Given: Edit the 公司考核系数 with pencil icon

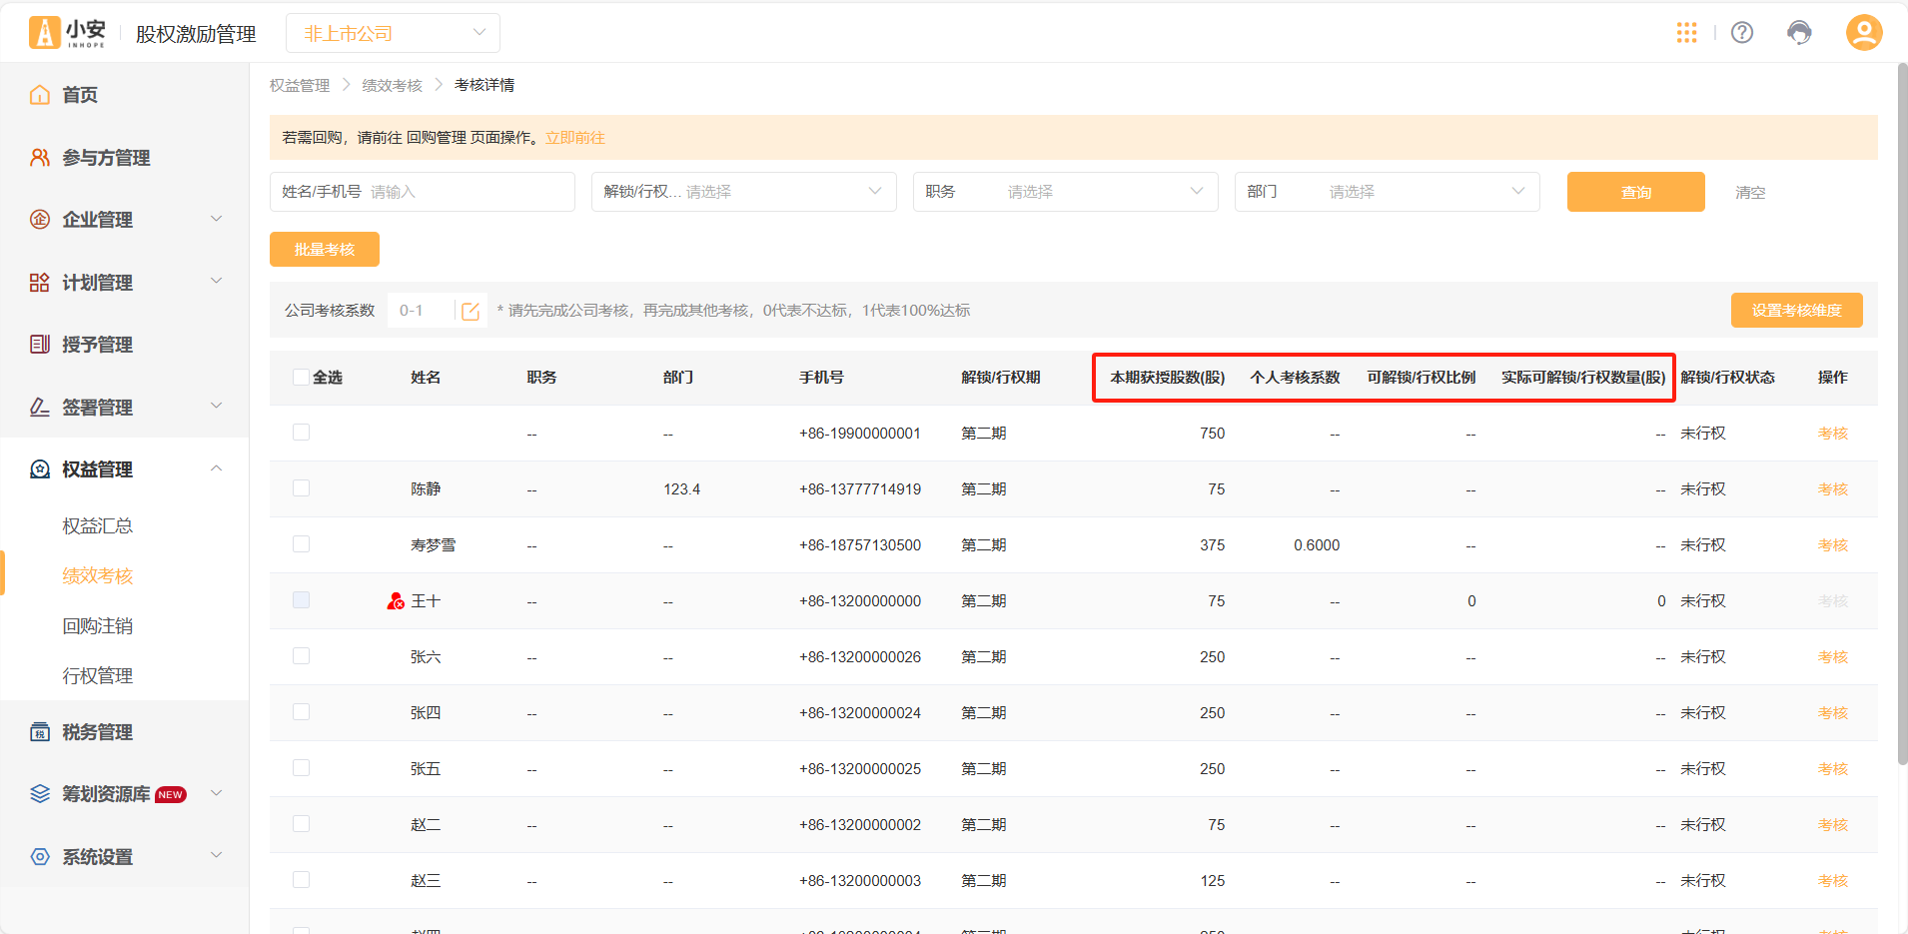Looking at the screenshot, I should (x=471, y=312).
